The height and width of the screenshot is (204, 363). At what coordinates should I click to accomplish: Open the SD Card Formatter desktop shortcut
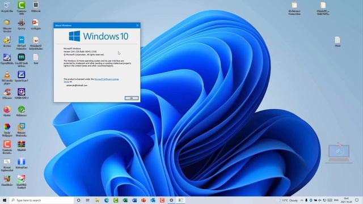click(x=22, y=43)
